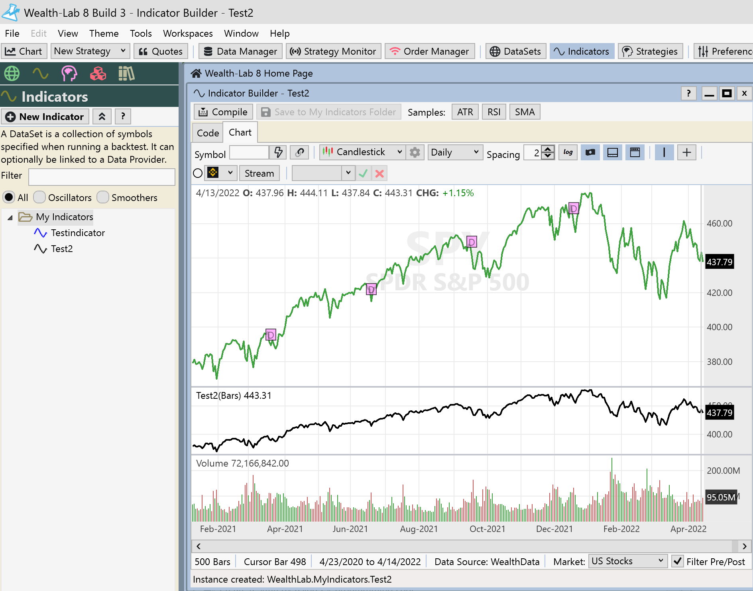Screen dimensions: 753x591
Task: Open chart style settings gear icon
Action: (x=415, y=152)
